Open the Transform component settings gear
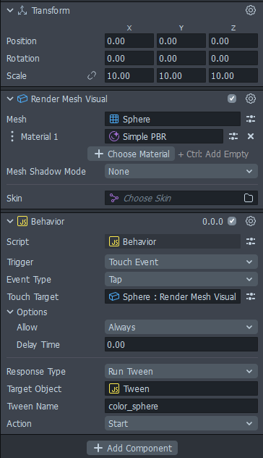The image size is (263, 458). [x=251, y=11]
